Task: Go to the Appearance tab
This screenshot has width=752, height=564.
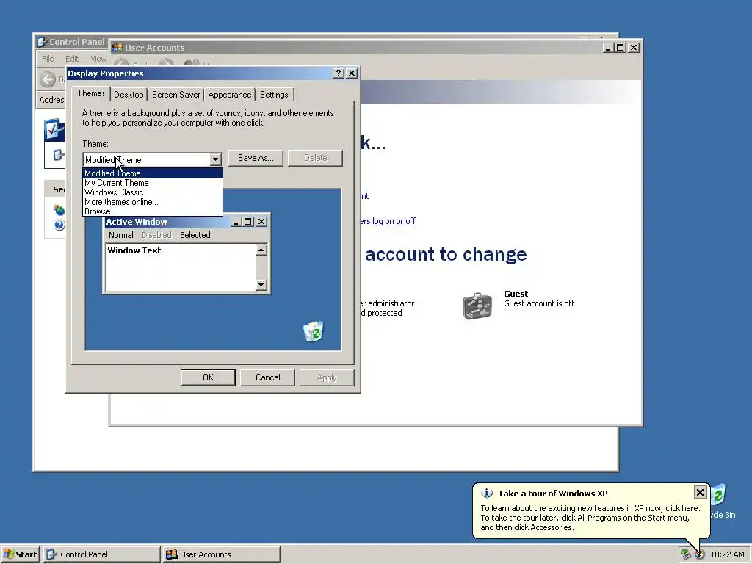Action: 230,95
